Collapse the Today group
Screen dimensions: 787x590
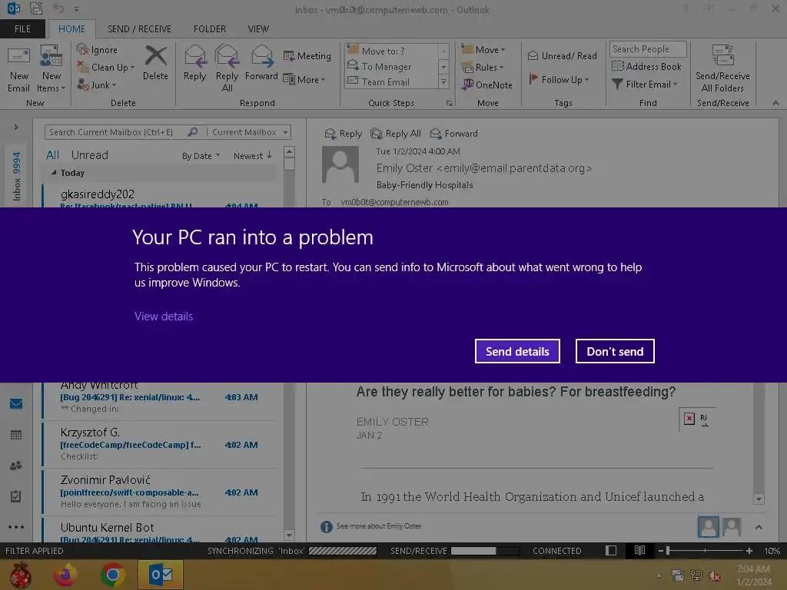tap(54, 173)
